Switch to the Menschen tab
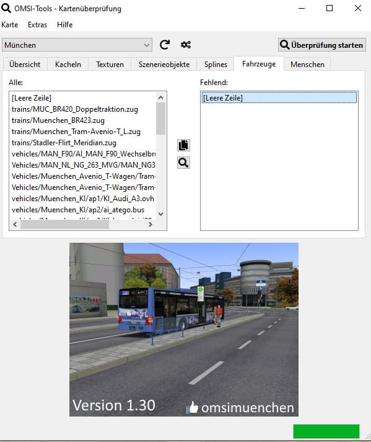Viewport: 371px width, 442px height. pos(307,65)
